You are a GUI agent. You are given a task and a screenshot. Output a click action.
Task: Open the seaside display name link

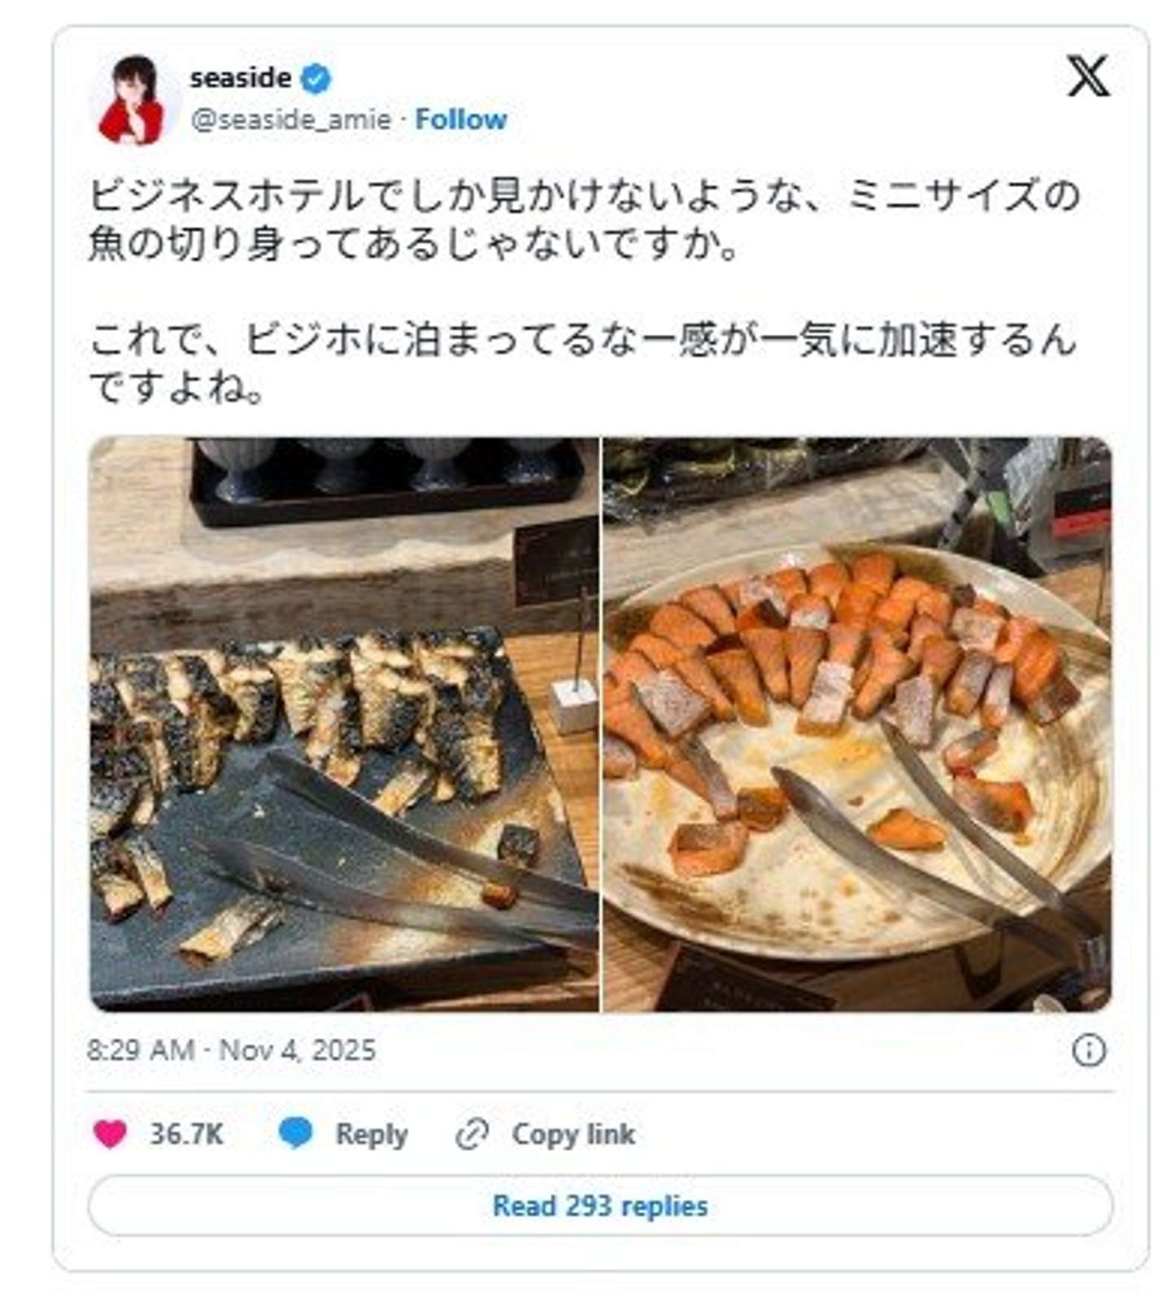240,78
